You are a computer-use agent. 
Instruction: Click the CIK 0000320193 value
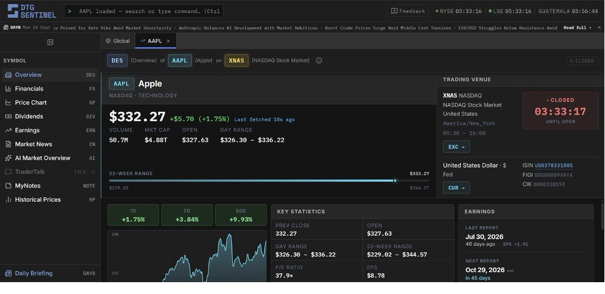tap(548, 184)
